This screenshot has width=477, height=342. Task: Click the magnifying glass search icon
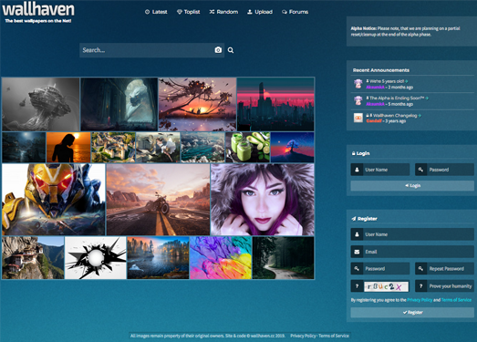click(231, 50)
